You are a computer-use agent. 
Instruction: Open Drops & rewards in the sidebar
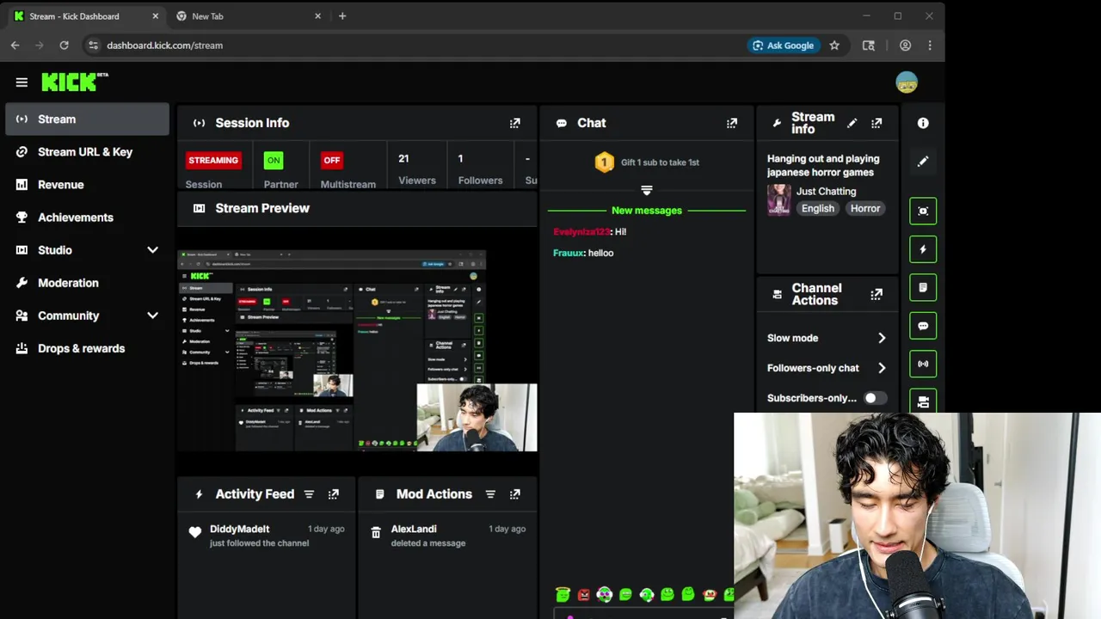(x=87, y=348)
